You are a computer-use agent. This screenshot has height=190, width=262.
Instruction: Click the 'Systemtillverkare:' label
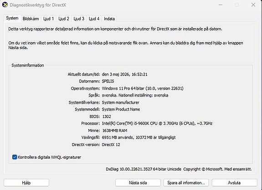pyautogui.click(x=84, y=102)
